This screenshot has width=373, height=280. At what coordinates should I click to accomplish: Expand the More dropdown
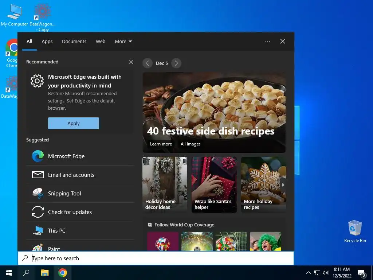123,41
